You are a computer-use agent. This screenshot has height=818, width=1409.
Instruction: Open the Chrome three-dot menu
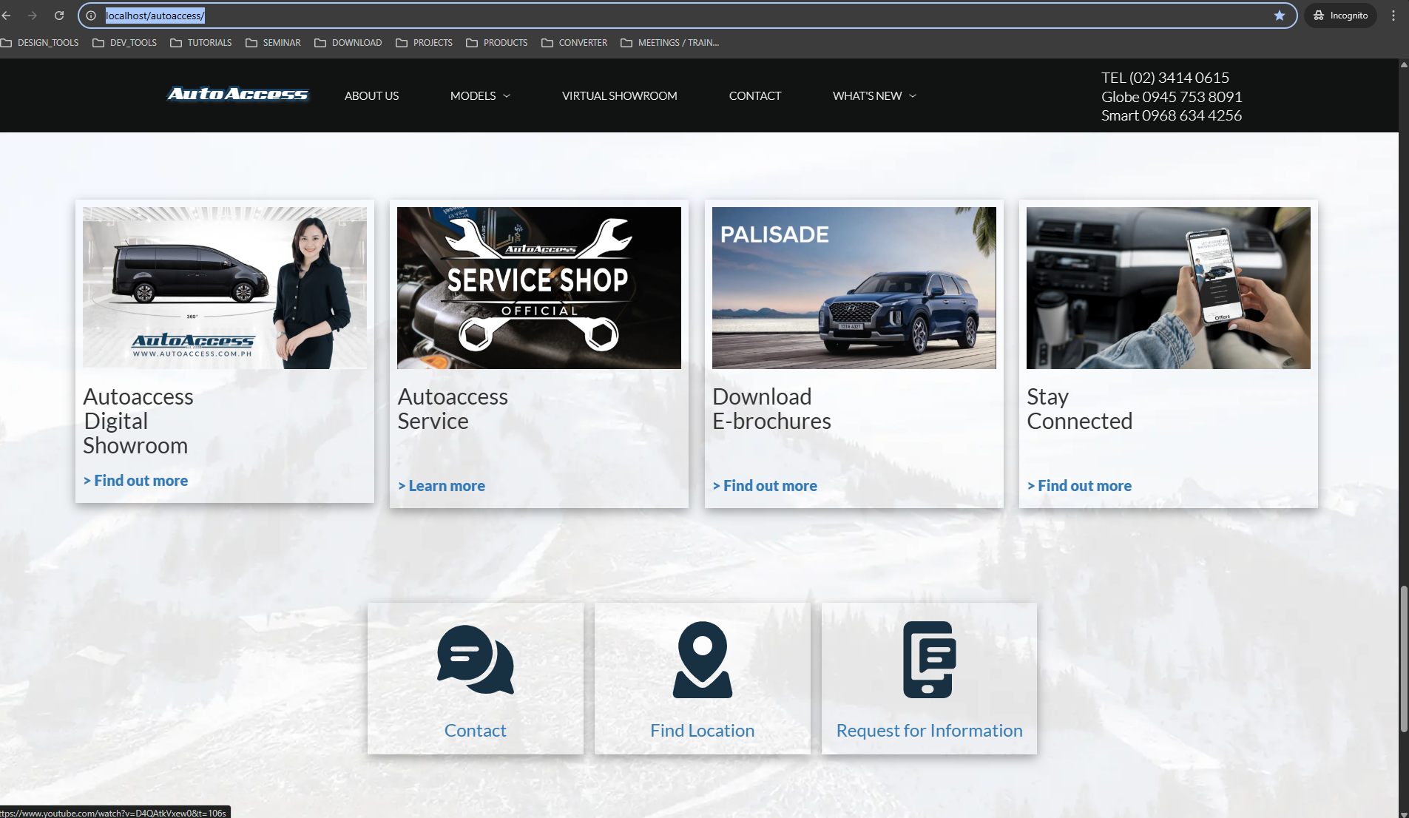point(1393,16)
